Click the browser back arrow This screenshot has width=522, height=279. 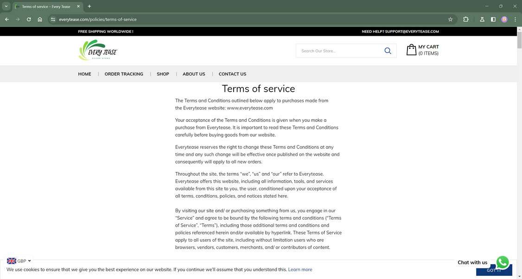[x=7, y=19]
